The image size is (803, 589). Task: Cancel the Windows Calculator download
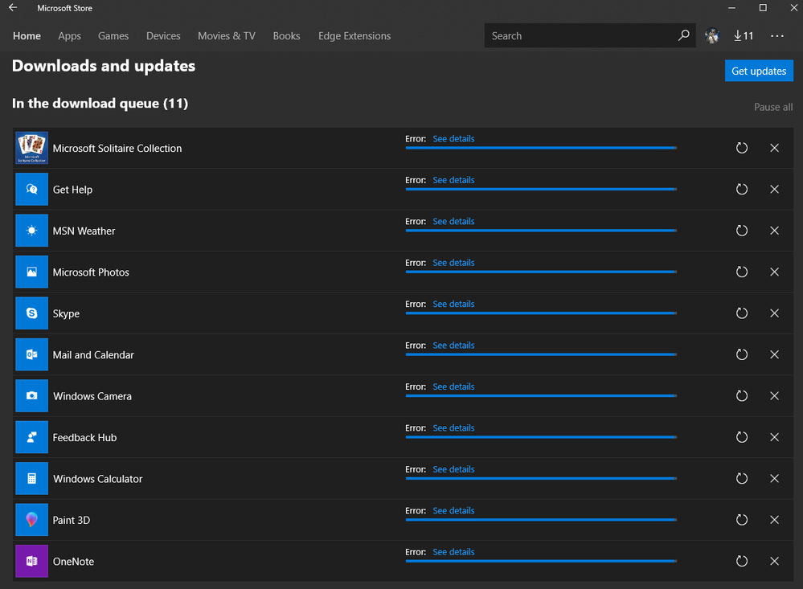click(x=774, y=478)
